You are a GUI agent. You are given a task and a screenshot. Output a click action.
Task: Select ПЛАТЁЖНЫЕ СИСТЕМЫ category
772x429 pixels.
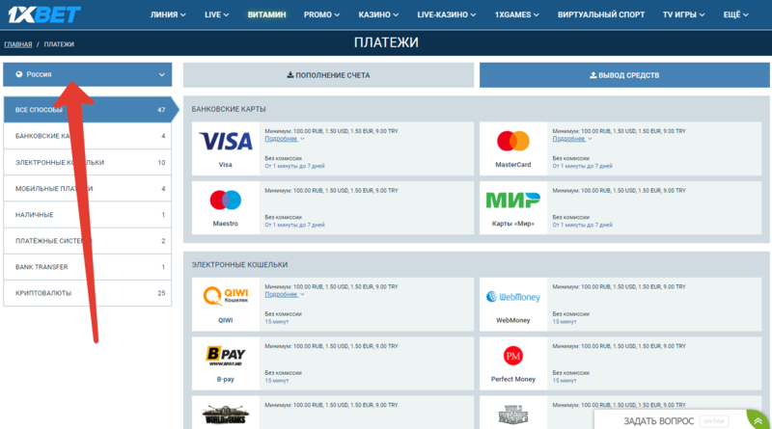coord(88,241)
